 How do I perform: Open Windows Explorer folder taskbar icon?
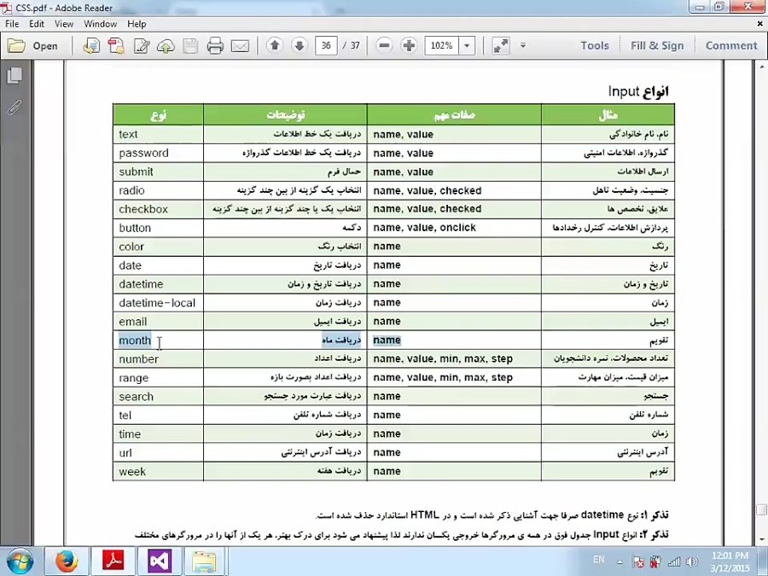pyautogui.click(x=204, y=561)
